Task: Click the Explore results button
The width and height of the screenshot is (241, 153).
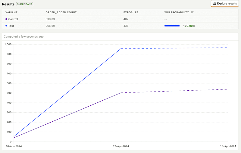Action: (x=224, y=4)
